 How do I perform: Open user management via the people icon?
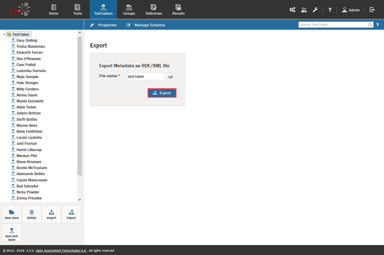tap(304, 10)
